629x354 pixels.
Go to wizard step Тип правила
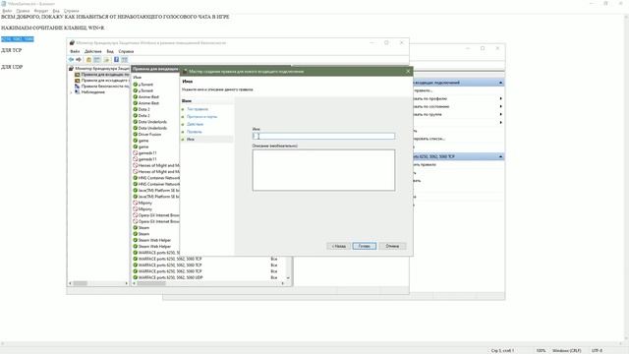click(x=198, y=109)
